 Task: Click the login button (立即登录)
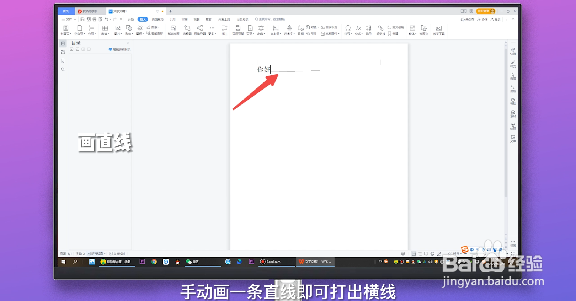(486, 11)
